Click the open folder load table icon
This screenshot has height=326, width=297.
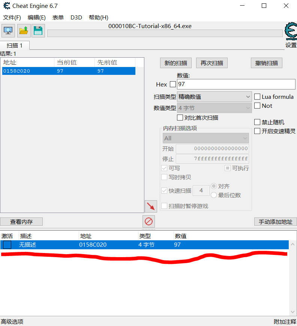[24, 31]
